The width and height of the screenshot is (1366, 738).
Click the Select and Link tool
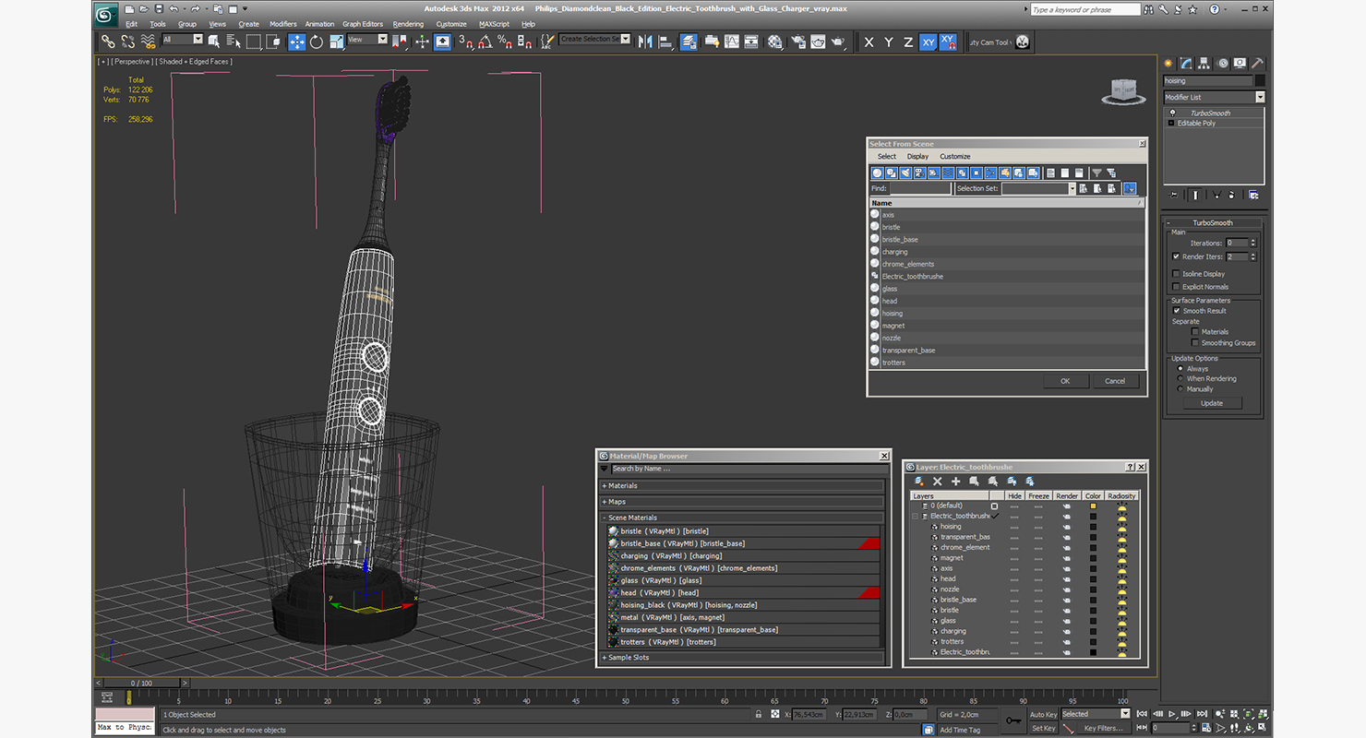pyautogui.click(x=108, y=42)
